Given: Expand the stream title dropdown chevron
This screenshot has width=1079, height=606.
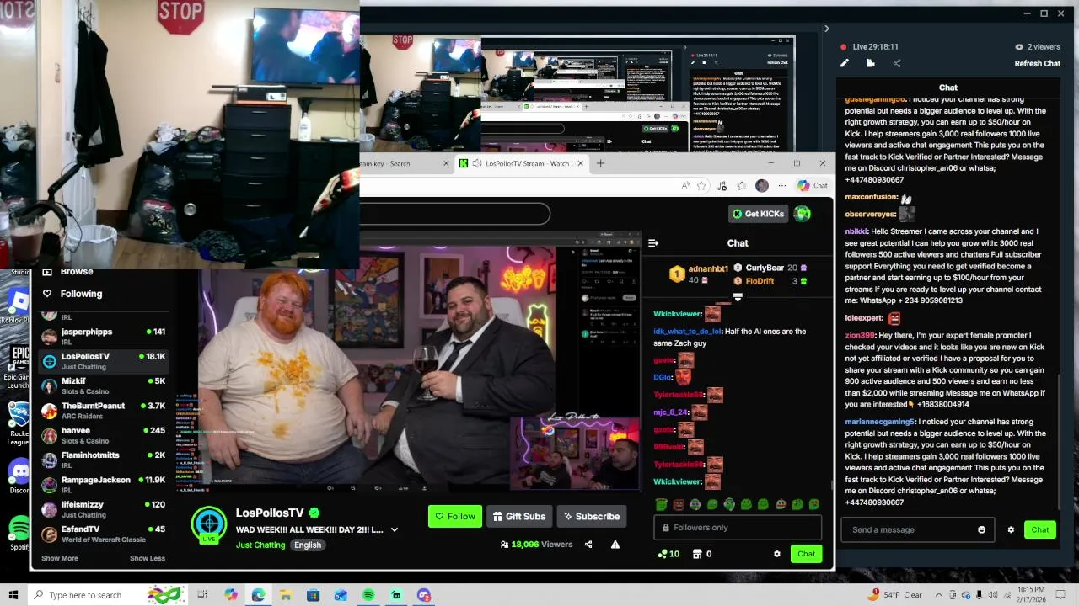Looking at the screenshot, I should pyautogui.click(x=394, y=529).
